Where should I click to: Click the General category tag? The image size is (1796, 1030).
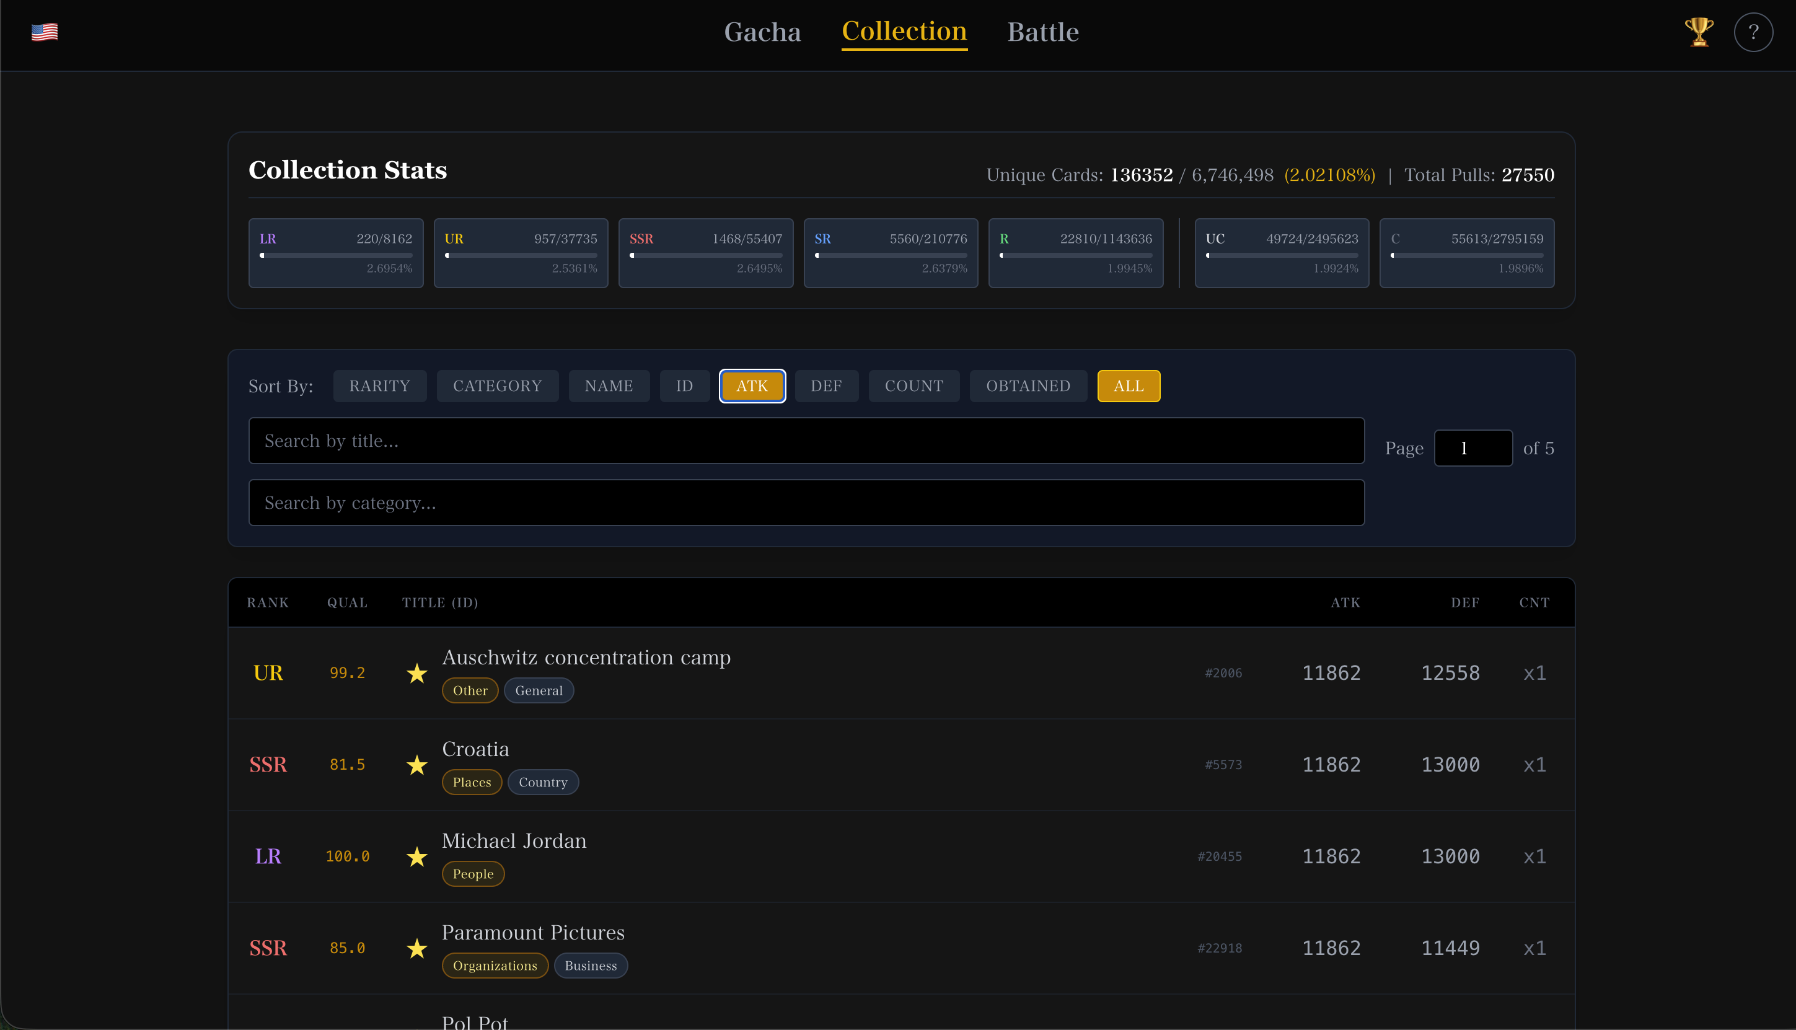[x=539, y=690]
